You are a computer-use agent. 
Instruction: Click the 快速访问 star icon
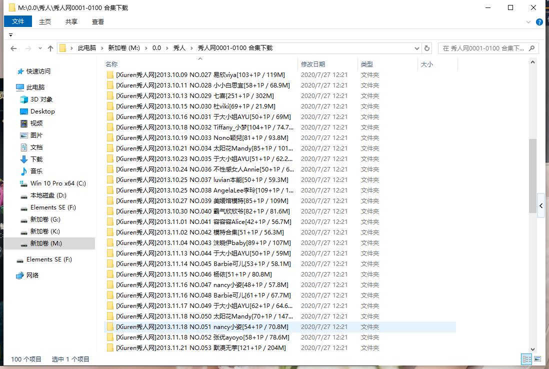pyautogui.click(x=20, y=71)
